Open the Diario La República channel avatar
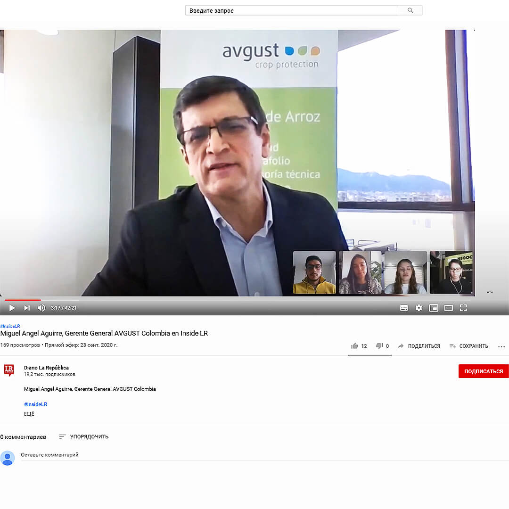509x509 pixels. (x=9, y=370)
